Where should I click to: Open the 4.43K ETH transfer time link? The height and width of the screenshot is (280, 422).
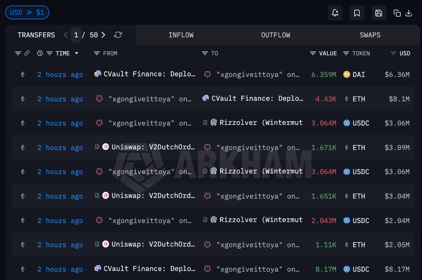pos(60,99)
